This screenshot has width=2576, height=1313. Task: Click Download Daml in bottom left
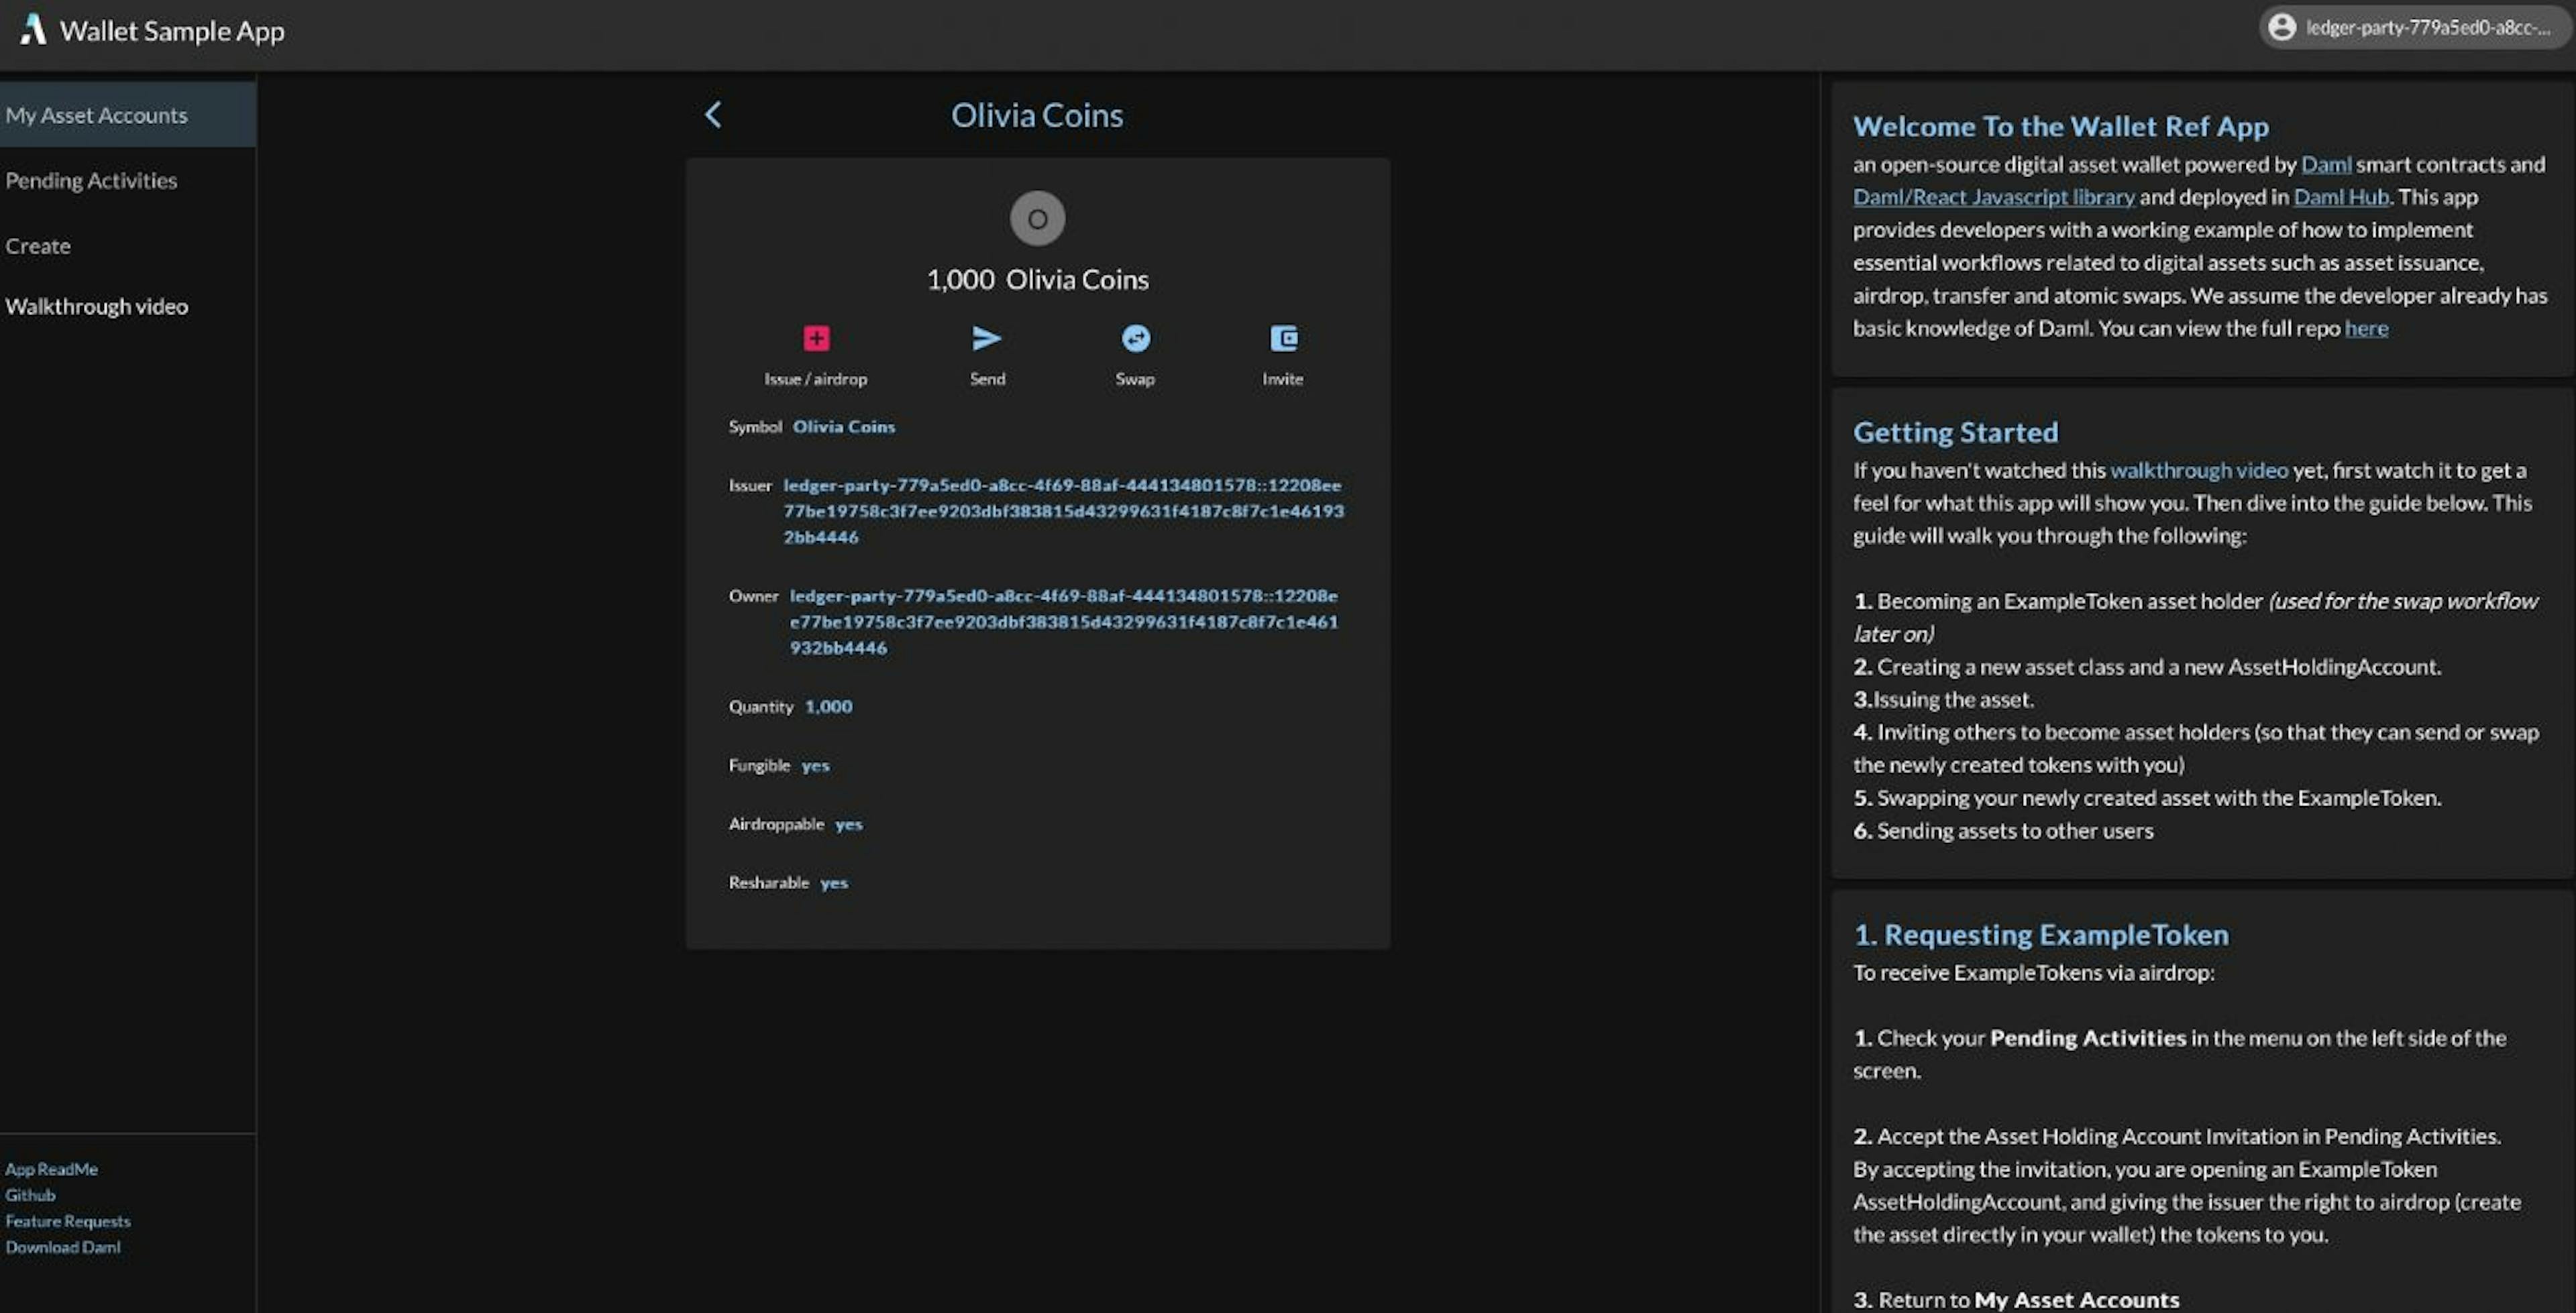[63, 1247]
